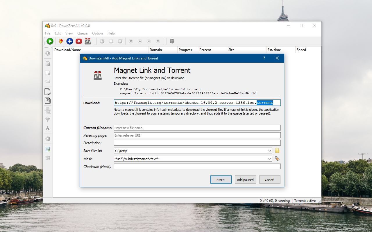Click the info icon in the left sidebar

click(48, 53)
